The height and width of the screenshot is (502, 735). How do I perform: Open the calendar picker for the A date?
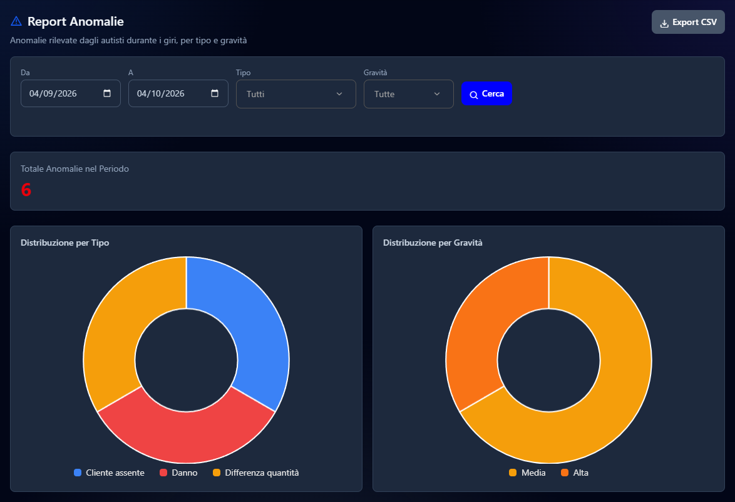pos(215,93)
